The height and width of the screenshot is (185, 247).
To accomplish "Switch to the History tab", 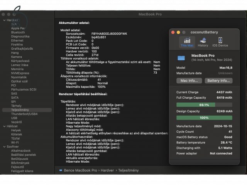I will [x=203, y=42].
